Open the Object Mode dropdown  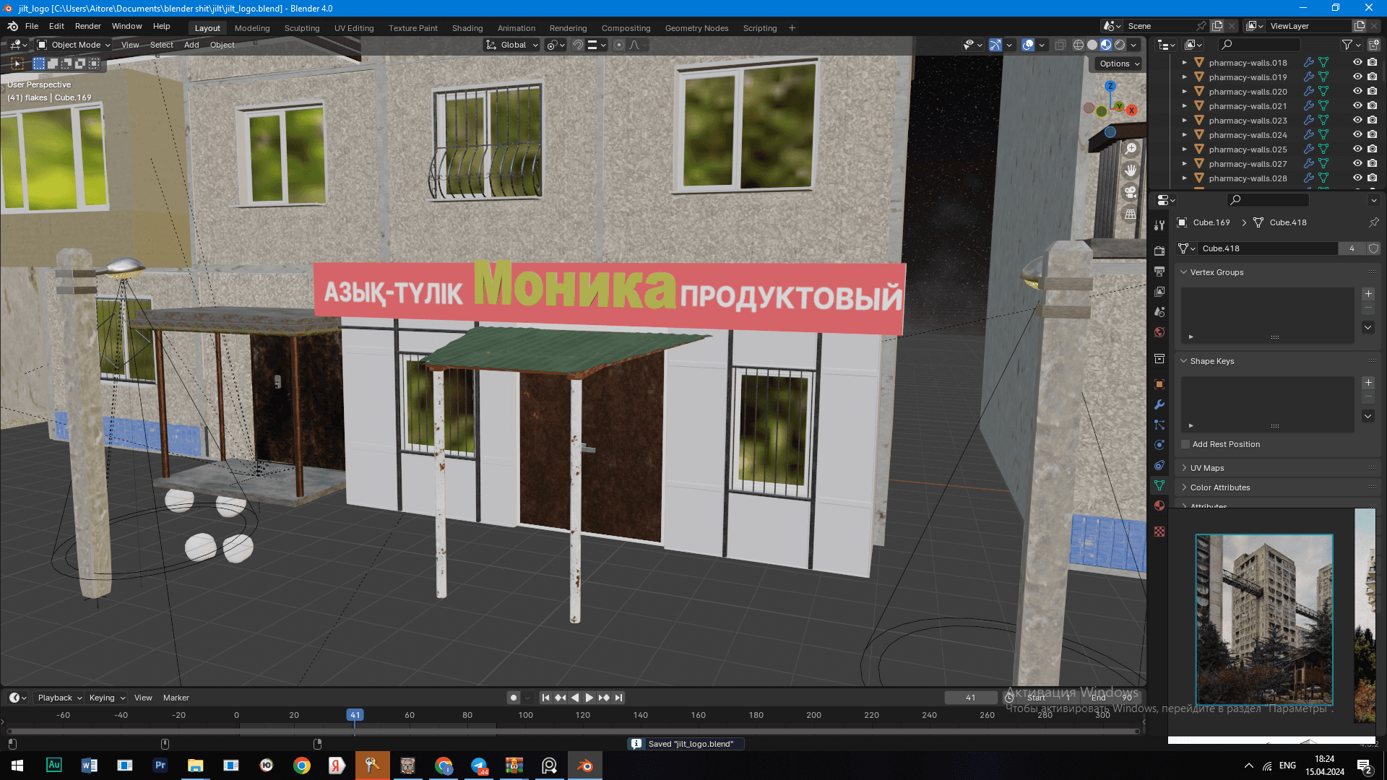[74, 45]
